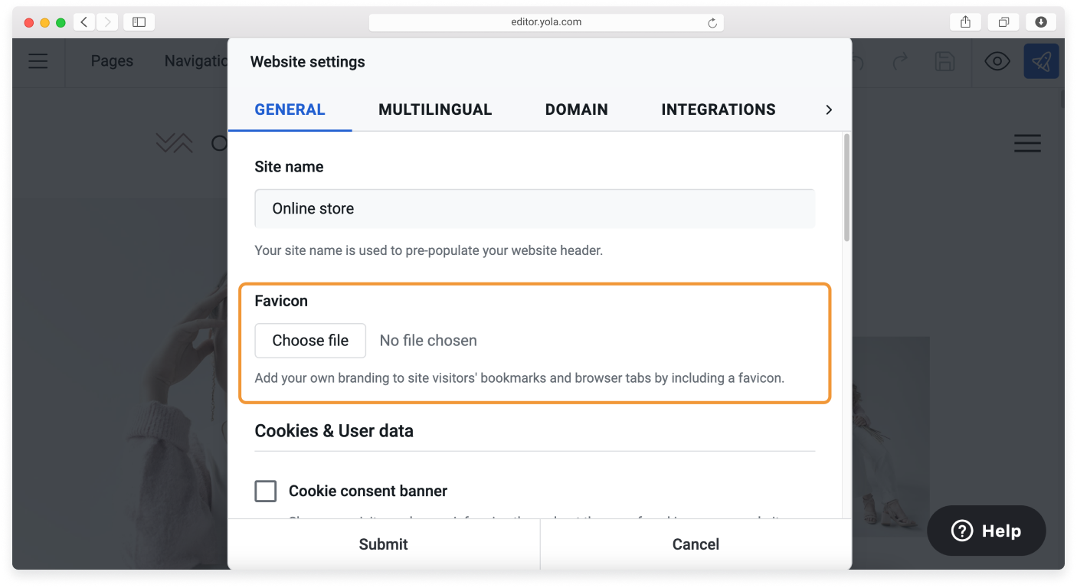Expand more settings tabs with chevron

point(828,110)
